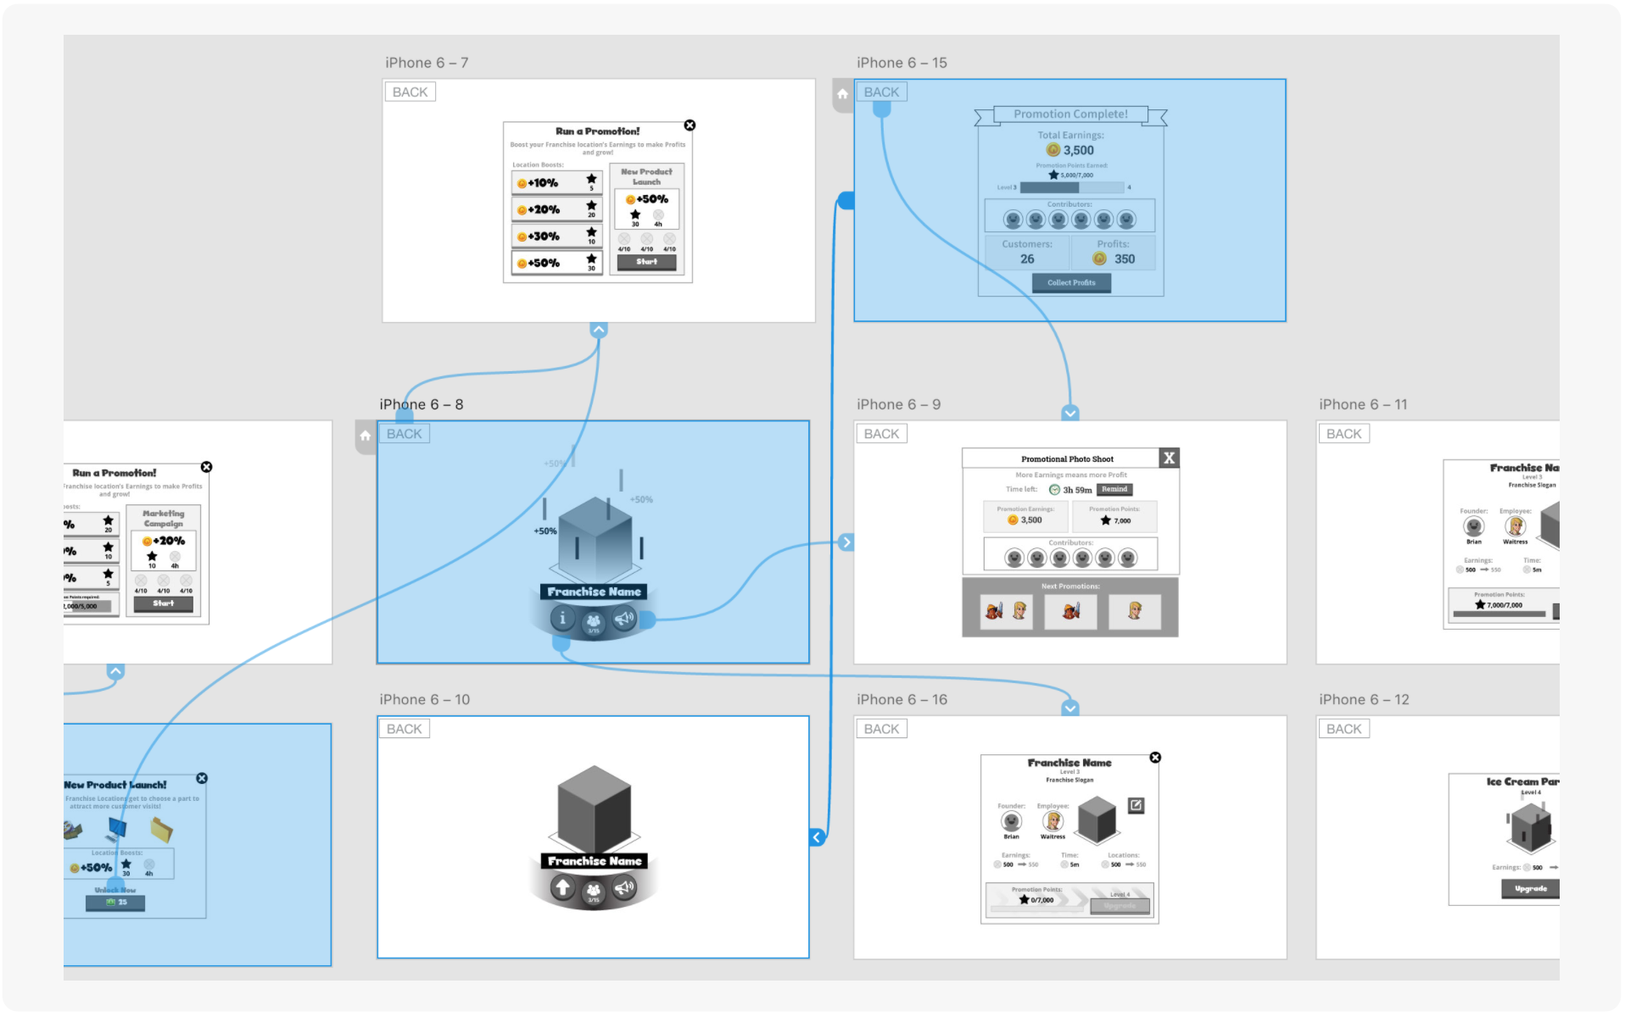The height and width of the screenshot is (1017, 1625).
Task: Click the Remind button
Action: click(x=1114, y=489)
